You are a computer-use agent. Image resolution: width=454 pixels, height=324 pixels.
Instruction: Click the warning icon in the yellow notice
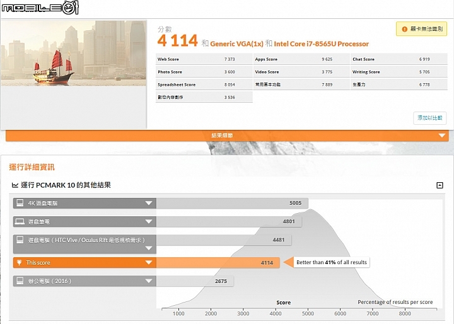coord(404,29)
